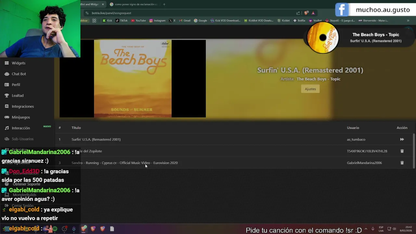Expand the hidden bookmarks overflow chevron
Image resolution: width=416 pixels, height=234 pixels.
point(408,20)
